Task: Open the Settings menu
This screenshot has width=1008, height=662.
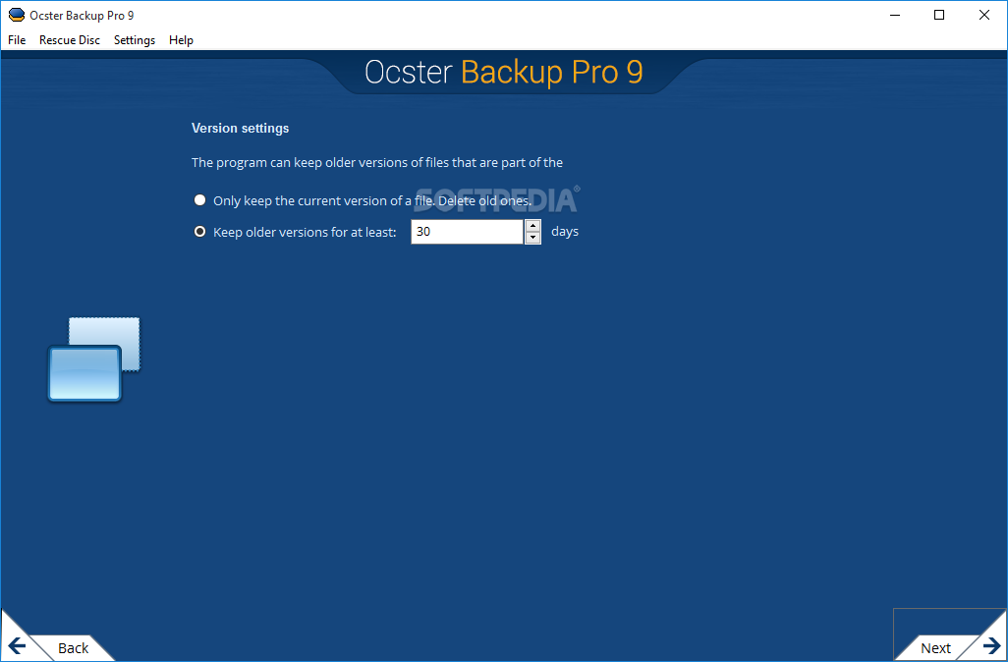Action: 135,40
